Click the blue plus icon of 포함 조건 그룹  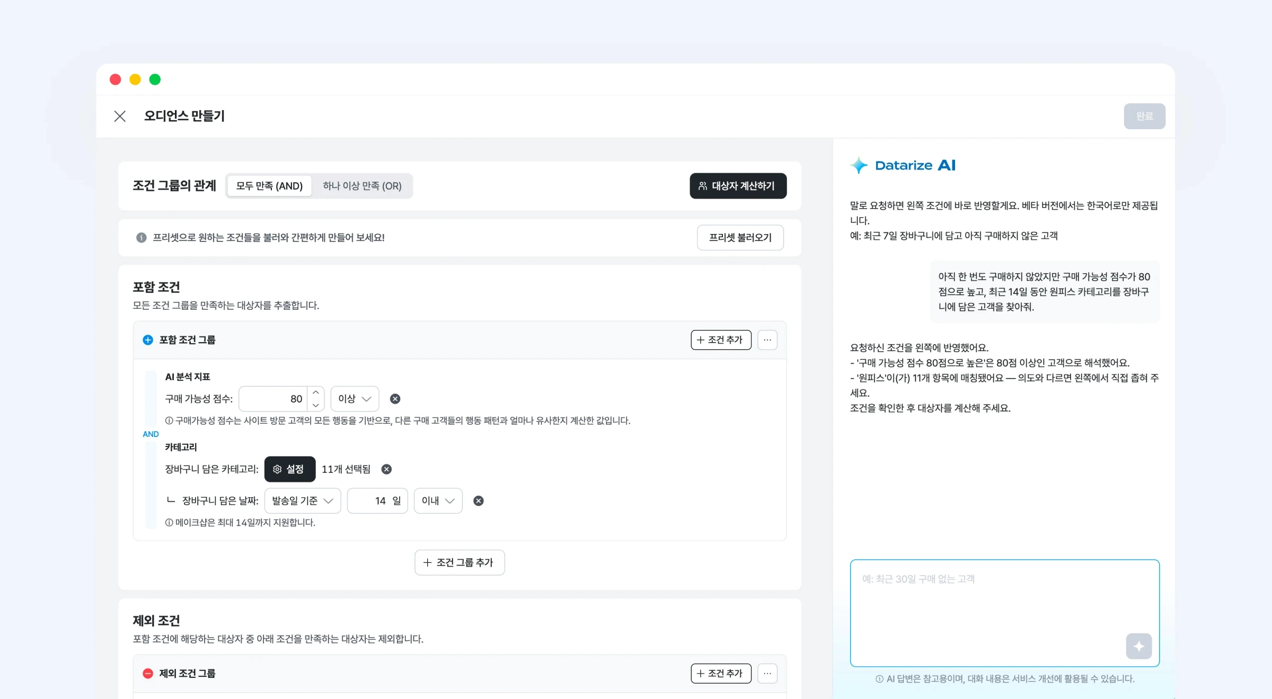point(148,340)
